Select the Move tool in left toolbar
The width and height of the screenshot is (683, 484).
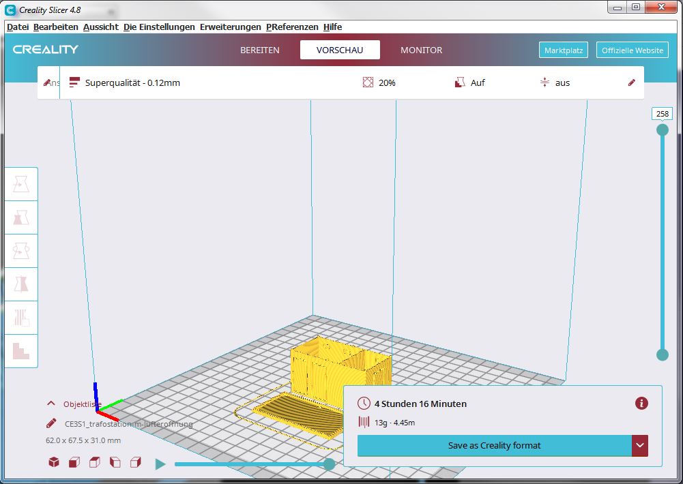click(x=21, y=184)
